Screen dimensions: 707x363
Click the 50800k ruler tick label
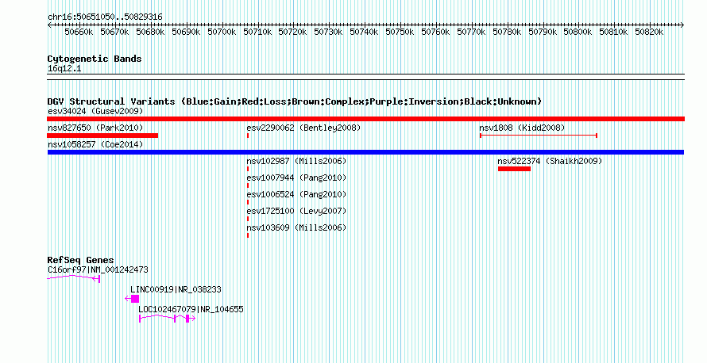point(578,32)
